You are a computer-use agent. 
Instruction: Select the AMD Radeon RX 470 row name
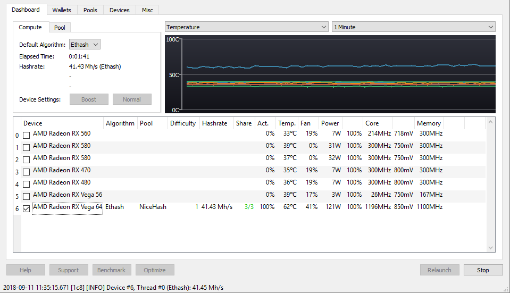(x=62, y=170)
